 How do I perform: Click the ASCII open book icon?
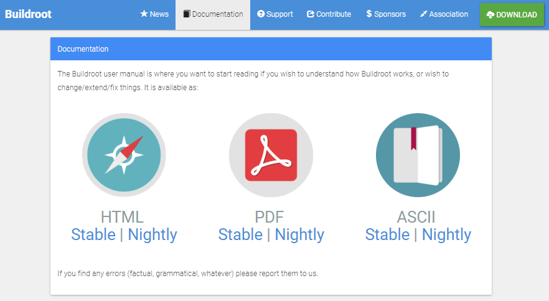click(x=418, y=155)
